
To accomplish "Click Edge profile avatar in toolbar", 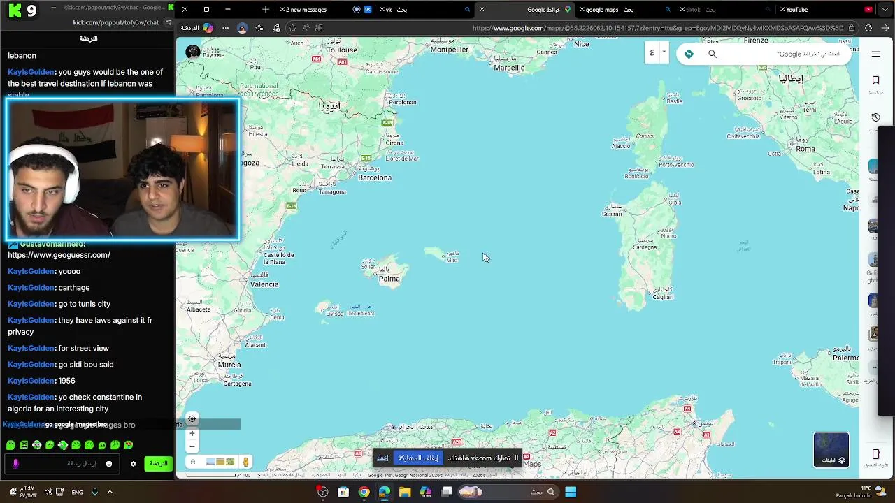I will tap(242, 28).
